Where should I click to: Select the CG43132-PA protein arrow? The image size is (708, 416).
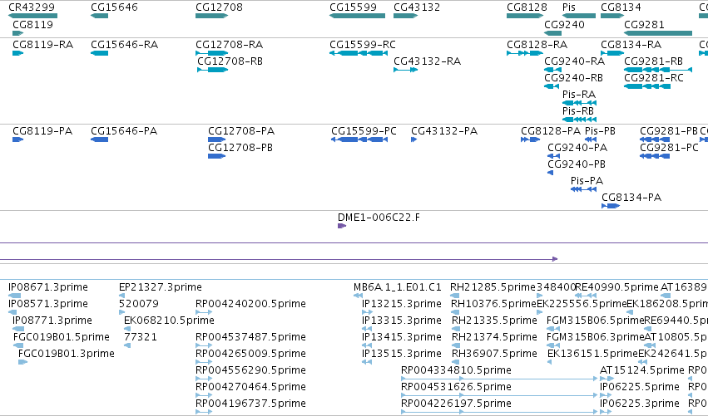[x=414, y=139]
